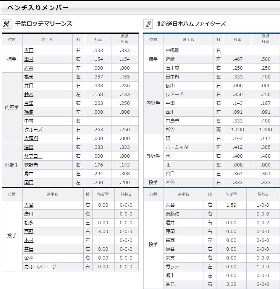The height and width of the screenshot is (289, 280).
Task: Open player link 角中
Action: click(x=29, y=174)
